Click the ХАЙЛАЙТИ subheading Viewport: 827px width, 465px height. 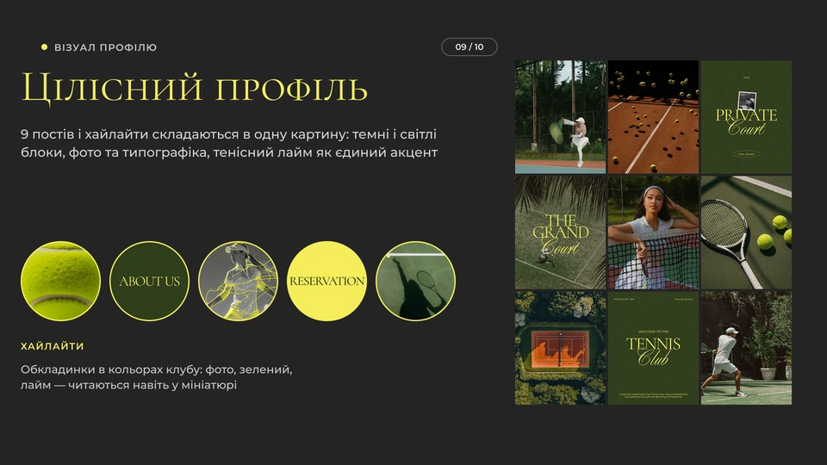coord(53,346)
